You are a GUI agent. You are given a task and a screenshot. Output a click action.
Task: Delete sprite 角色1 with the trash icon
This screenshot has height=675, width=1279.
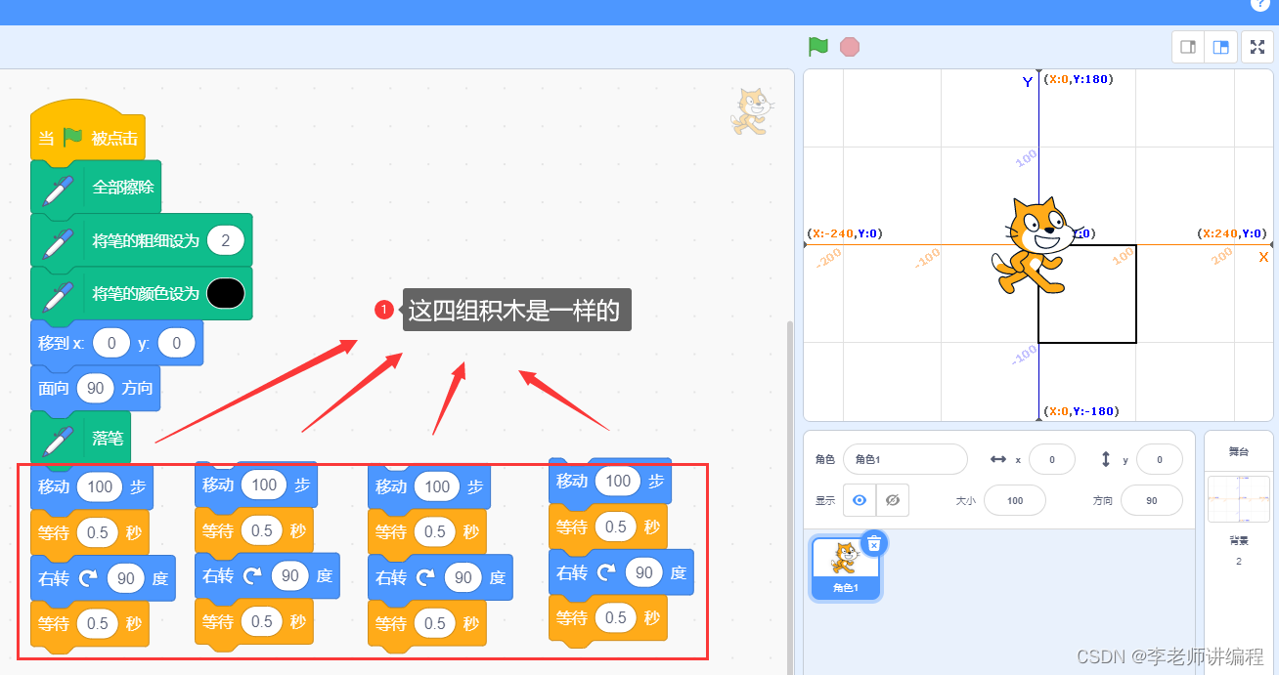[x=874, y=543]
